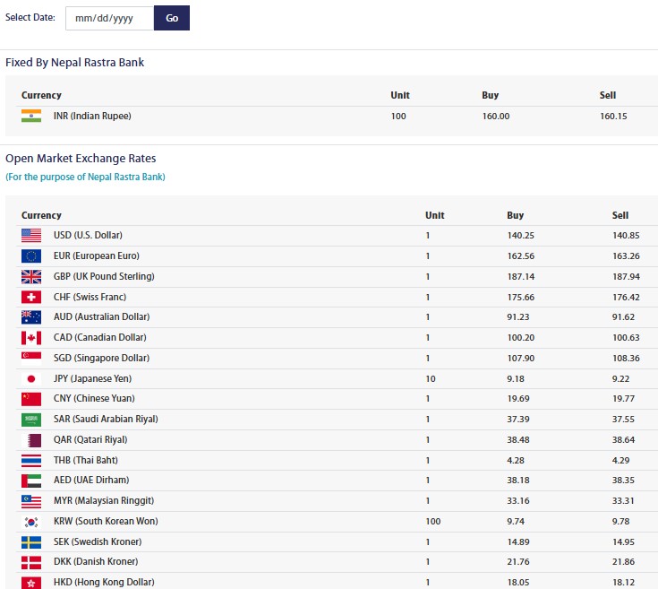Click the U.S. Dollar flag icon
Screen dimensions: 658x589
pyautogui.click(x=31, y=236)
